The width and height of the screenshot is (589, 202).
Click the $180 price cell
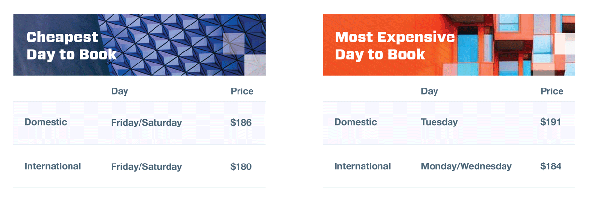[241, 167]
